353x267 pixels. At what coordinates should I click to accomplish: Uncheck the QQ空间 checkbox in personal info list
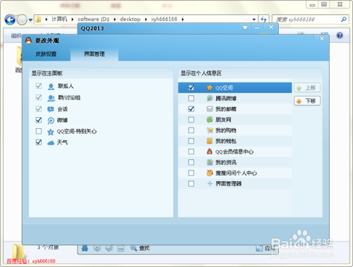click(x=191, y=87)
